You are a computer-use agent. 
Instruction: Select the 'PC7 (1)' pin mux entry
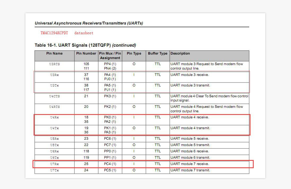click(x=110, y=145)
